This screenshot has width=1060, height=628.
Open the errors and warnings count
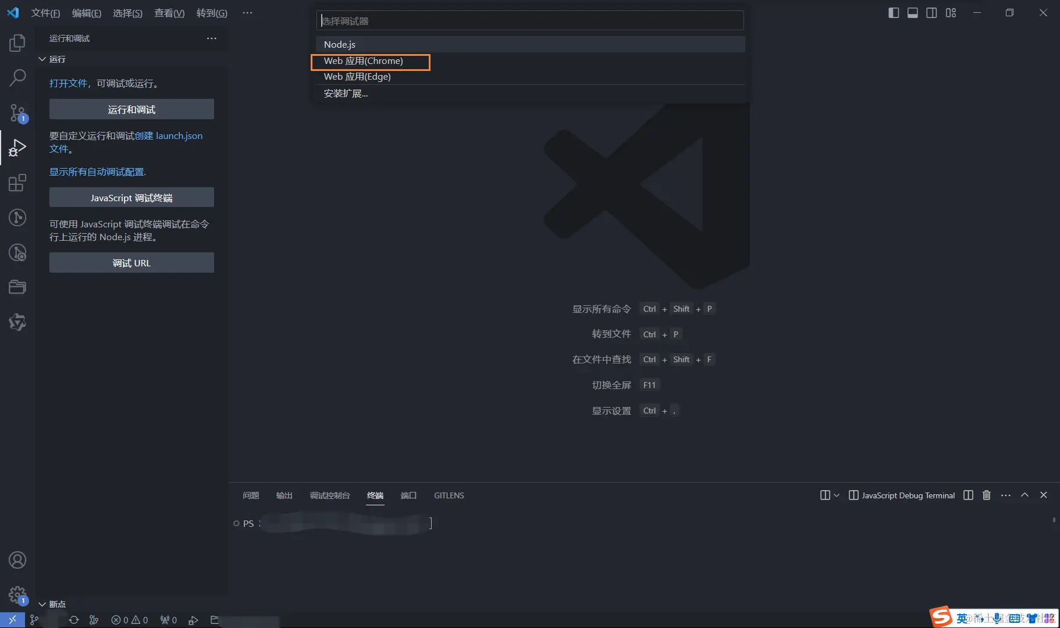pos(129,620)
